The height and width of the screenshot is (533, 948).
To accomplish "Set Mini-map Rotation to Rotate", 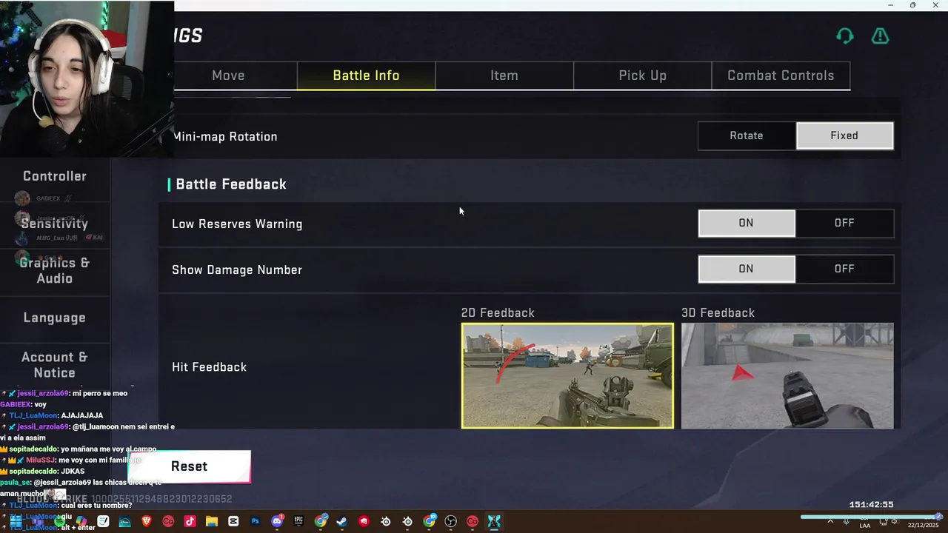I will [747, 135].
